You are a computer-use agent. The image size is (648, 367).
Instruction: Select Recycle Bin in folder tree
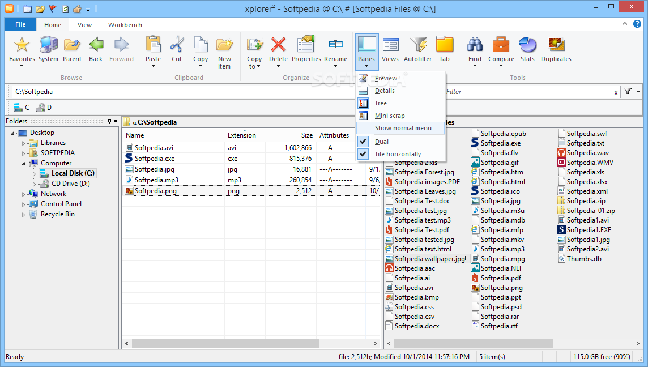pyautogui.click(x=57, y=214)
